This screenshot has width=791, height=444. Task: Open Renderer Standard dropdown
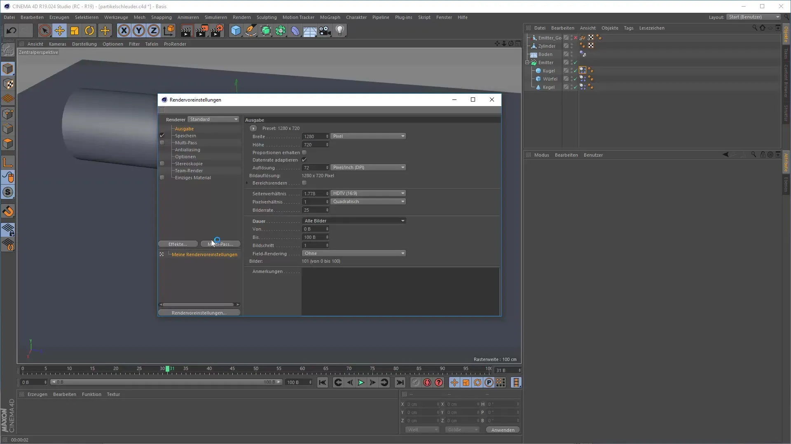click(213, 119)
